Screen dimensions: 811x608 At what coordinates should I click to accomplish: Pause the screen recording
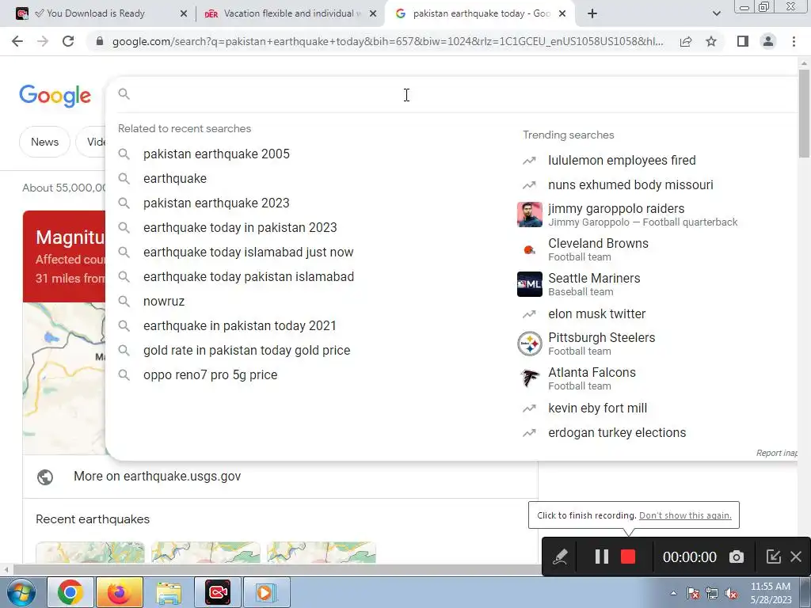(602, 557)
